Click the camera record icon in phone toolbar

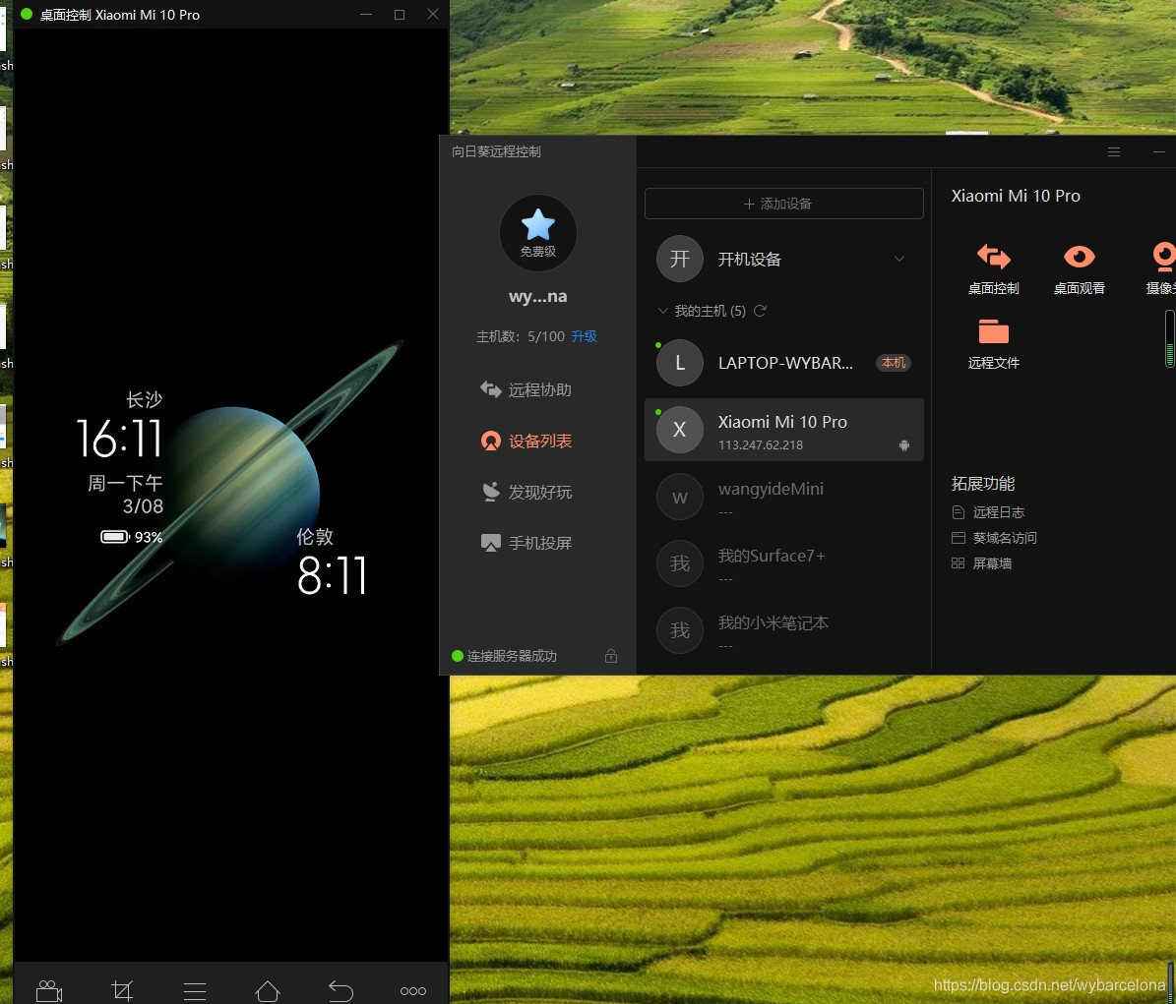[49, 990]
